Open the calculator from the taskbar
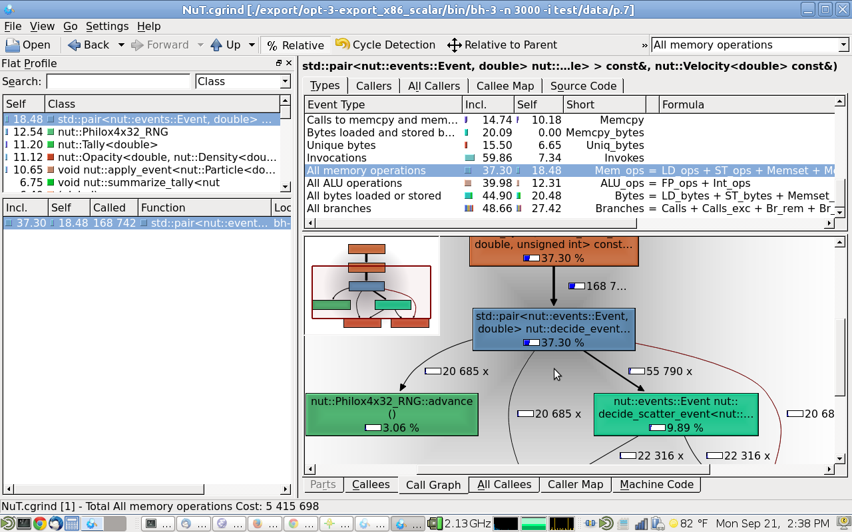This screenshot has width=852, height=532. [x=72, y=523]
